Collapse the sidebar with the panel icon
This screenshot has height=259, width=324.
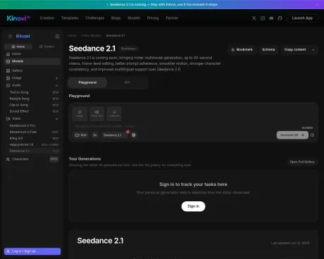pos(57,36)
